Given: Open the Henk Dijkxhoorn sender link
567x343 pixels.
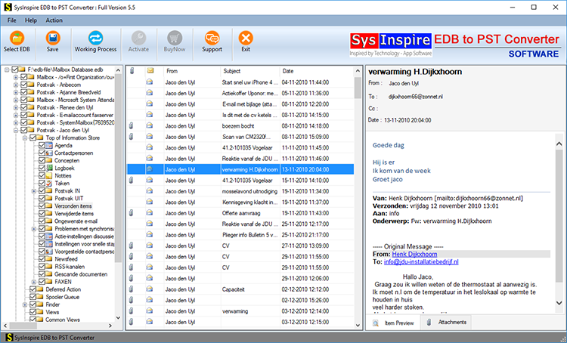Looking at the screenshot, I should tap(414, 254).
